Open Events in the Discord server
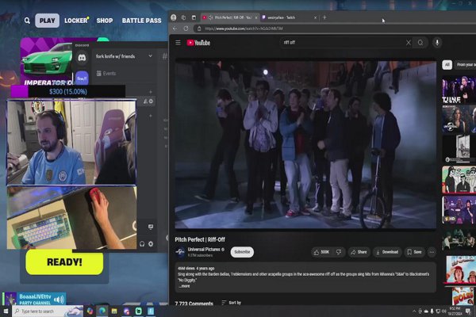Image resolution: width=476 pixels, height=317 pixels. coord(106,74)
